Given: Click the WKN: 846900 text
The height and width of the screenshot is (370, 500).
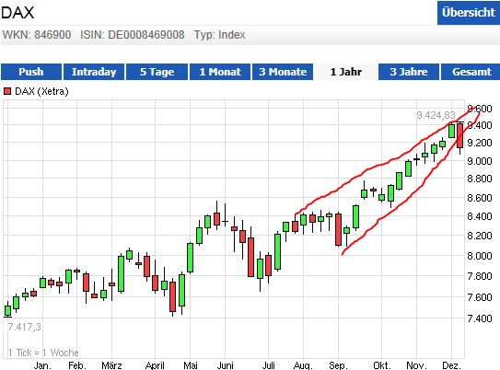Looking at the screenshot, I should click(37, 35).
